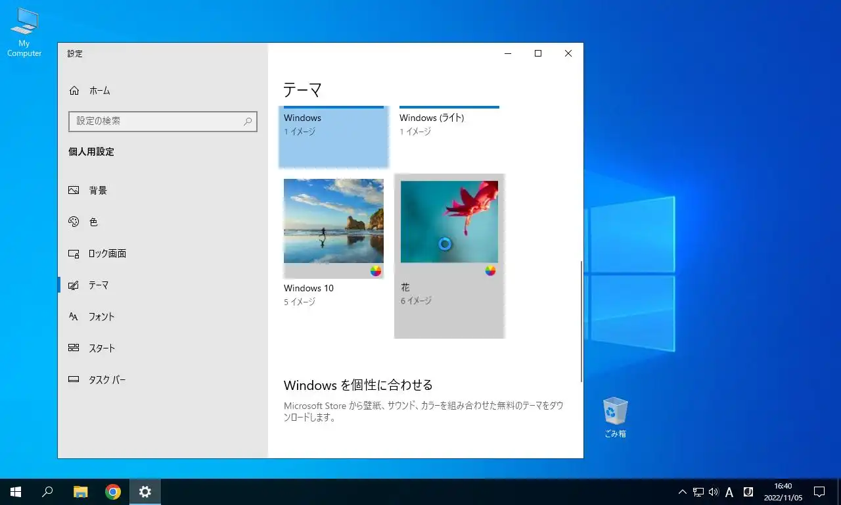The image size is (841, 505).
Task: Select the 花 flower theme thumbnail
Action: [x=449, y=222]
